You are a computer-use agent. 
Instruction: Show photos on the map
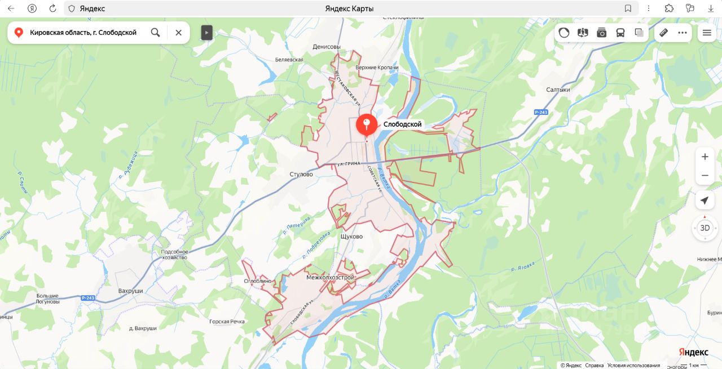point(602,33)
